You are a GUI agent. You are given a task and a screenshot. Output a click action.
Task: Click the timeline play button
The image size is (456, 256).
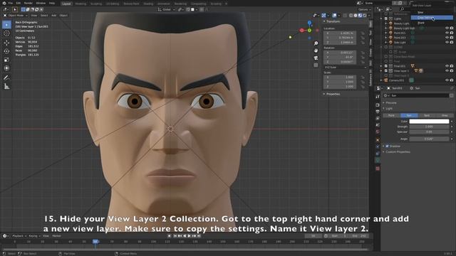(189, 236)
